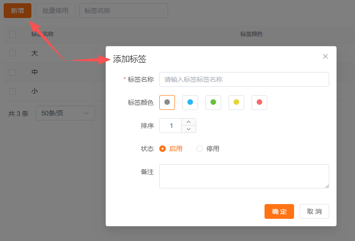Screen dimensions: 355x241
Task: Tick the checkbox for row 大
Action: pyautogui.click(x=12, y=54)
